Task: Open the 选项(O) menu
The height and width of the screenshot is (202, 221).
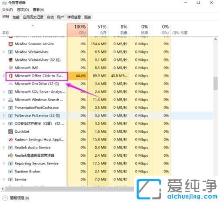Action: [x=23, y=10]
